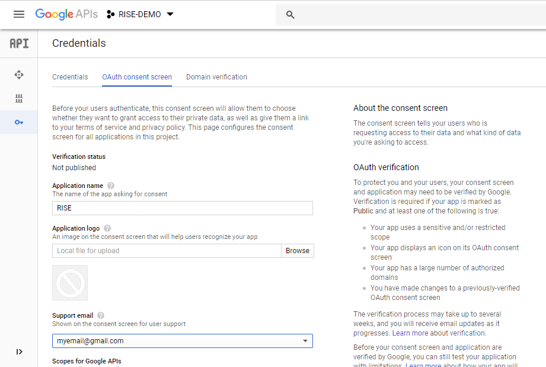Image resolution: width=546 pixels, height=367 pixels.
Task: Click the 'About the consent screen' heading
Action: click(x=400, y=108)
